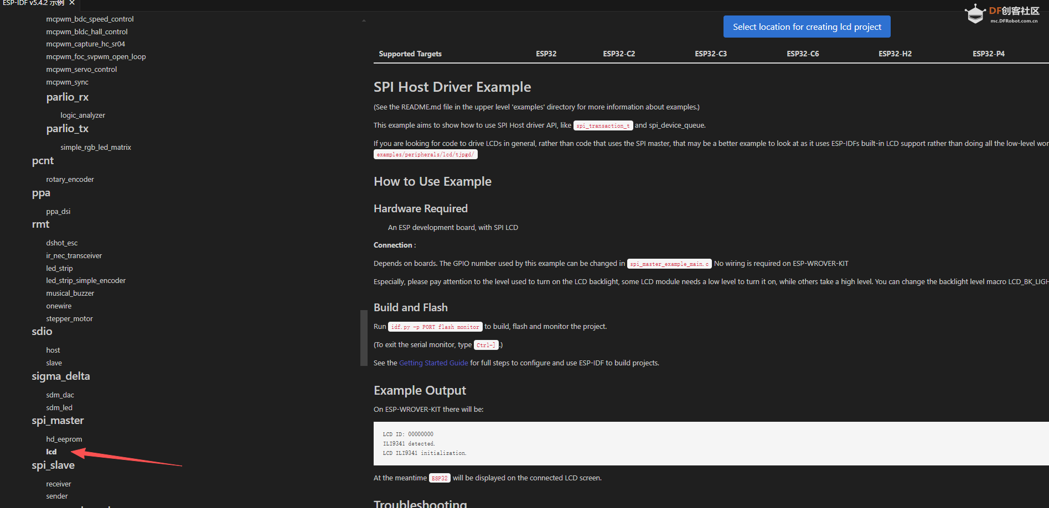Screen dimensions: 1049x508
Task: Select the stepper_motor example
Action: [69, 319]
